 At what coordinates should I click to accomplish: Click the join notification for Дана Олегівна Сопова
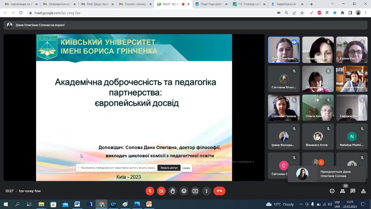tap(327, 174)
